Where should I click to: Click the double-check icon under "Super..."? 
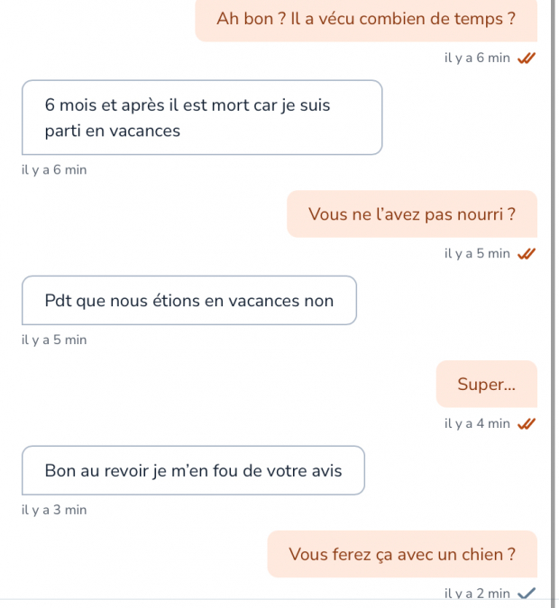pyautogui.click(x=527, y=424)
